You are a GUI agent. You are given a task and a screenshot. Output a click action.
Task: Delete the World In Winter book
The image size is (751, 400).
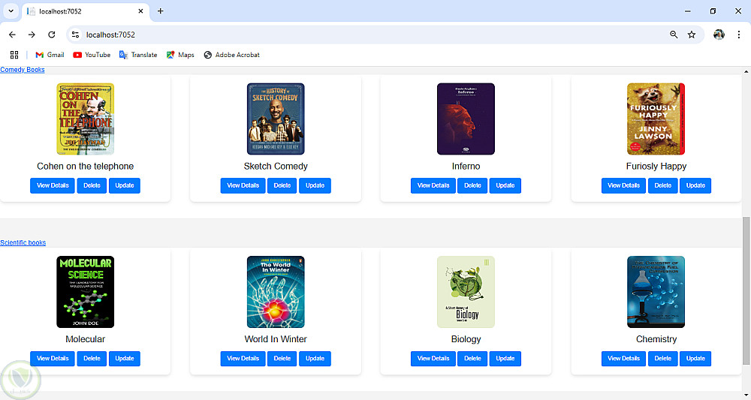pos(282,359)
